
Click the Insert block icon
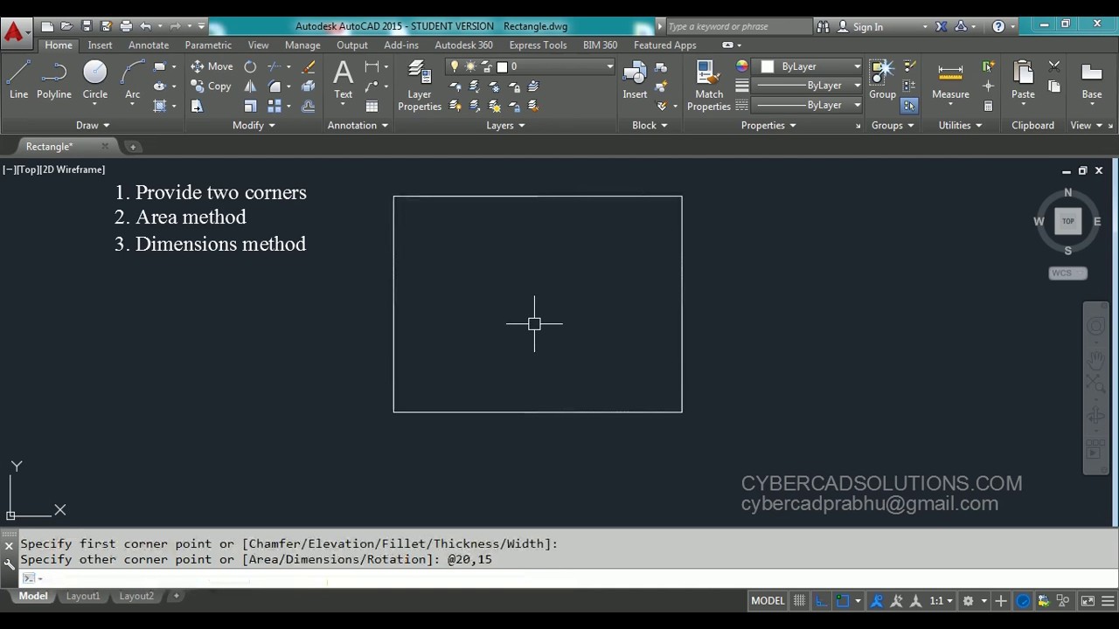[x=635, y=80]
